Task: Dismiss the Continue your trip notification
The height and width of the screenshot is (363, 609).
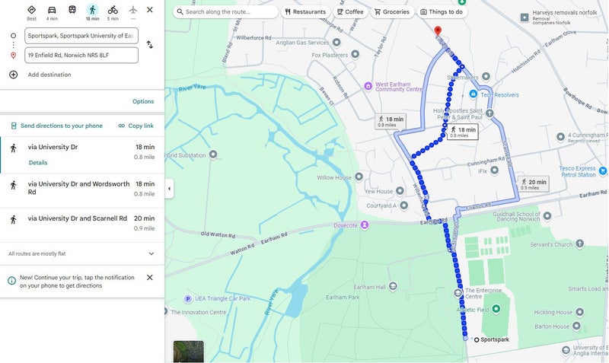Action: [x=150, y=278]
